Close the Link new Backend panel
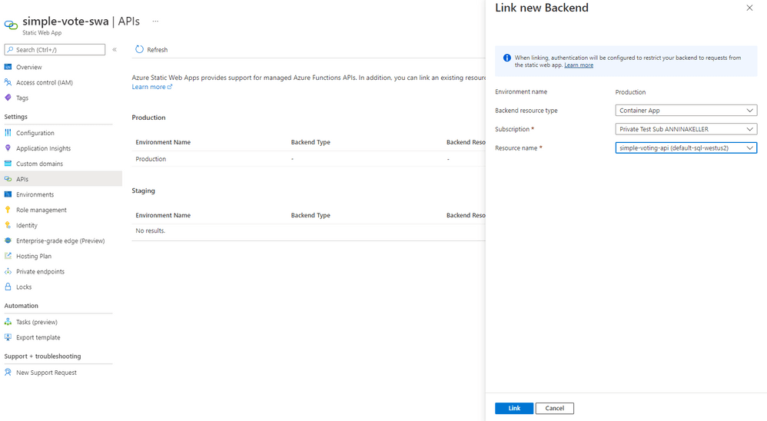The image size is (767, 421). (749, 8)
